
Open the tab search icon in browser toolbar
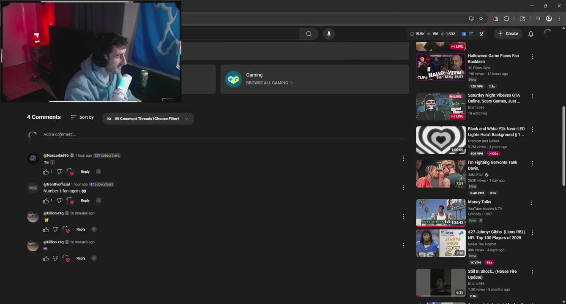point(522,19)
